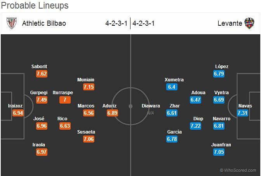The height and width of the screenshot is (176, 261).
Task: Click Diop's 7.22 rating badge
Action: pos(196,126)
